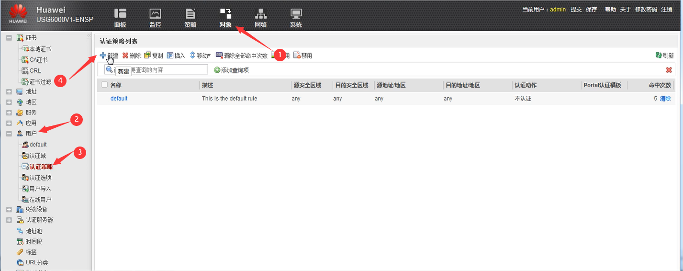Click 保存 in the top bar

pos(591,10)
